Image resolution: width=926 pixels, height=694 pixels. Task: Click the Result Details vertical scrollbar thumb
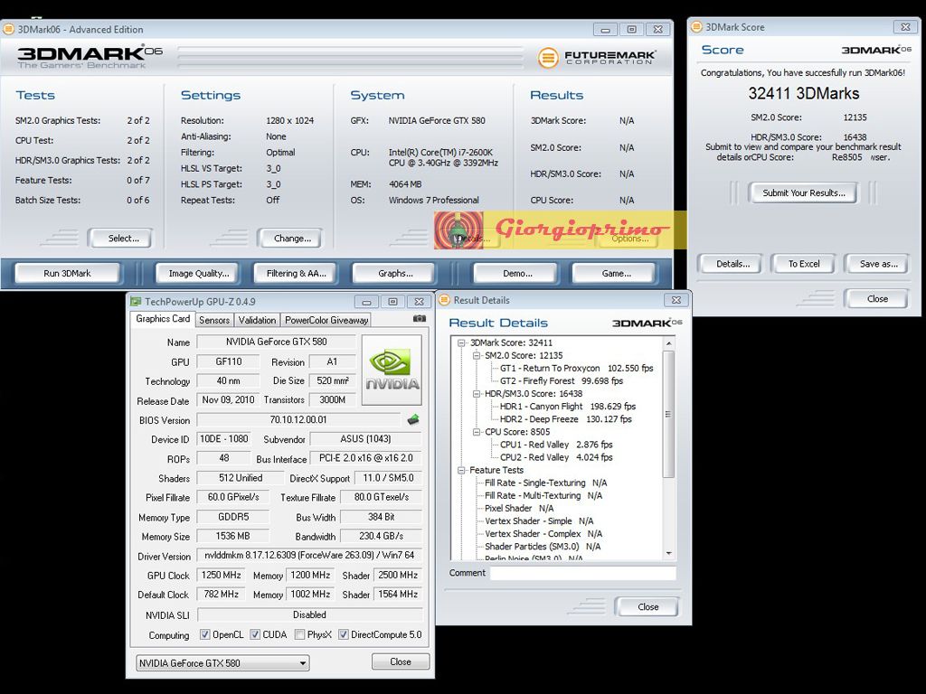pos(668,414)
